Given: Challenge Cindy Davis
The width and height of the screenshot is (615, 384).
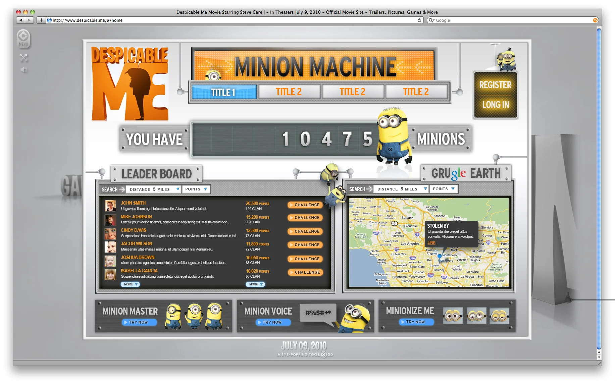Looking at the screenshot, I should click(x=305, y=231).
